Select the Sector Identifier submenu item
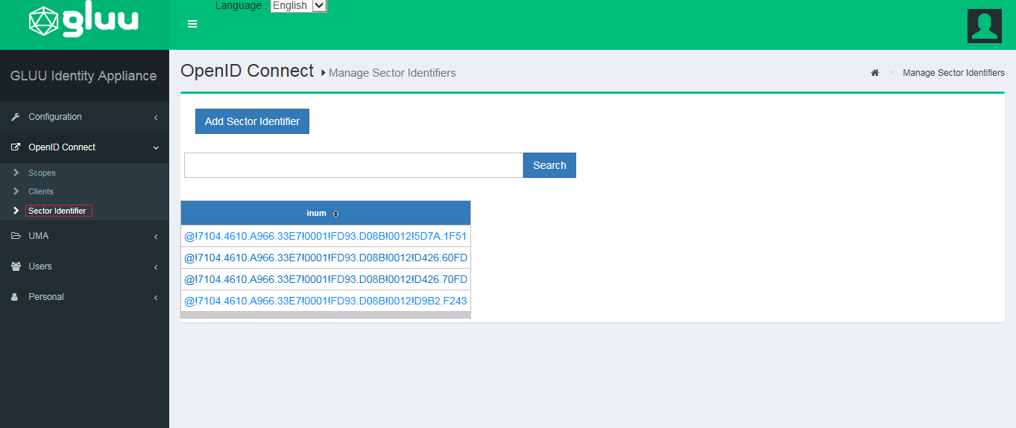The height and width of the screenshot is (428, 1016). 57,211
